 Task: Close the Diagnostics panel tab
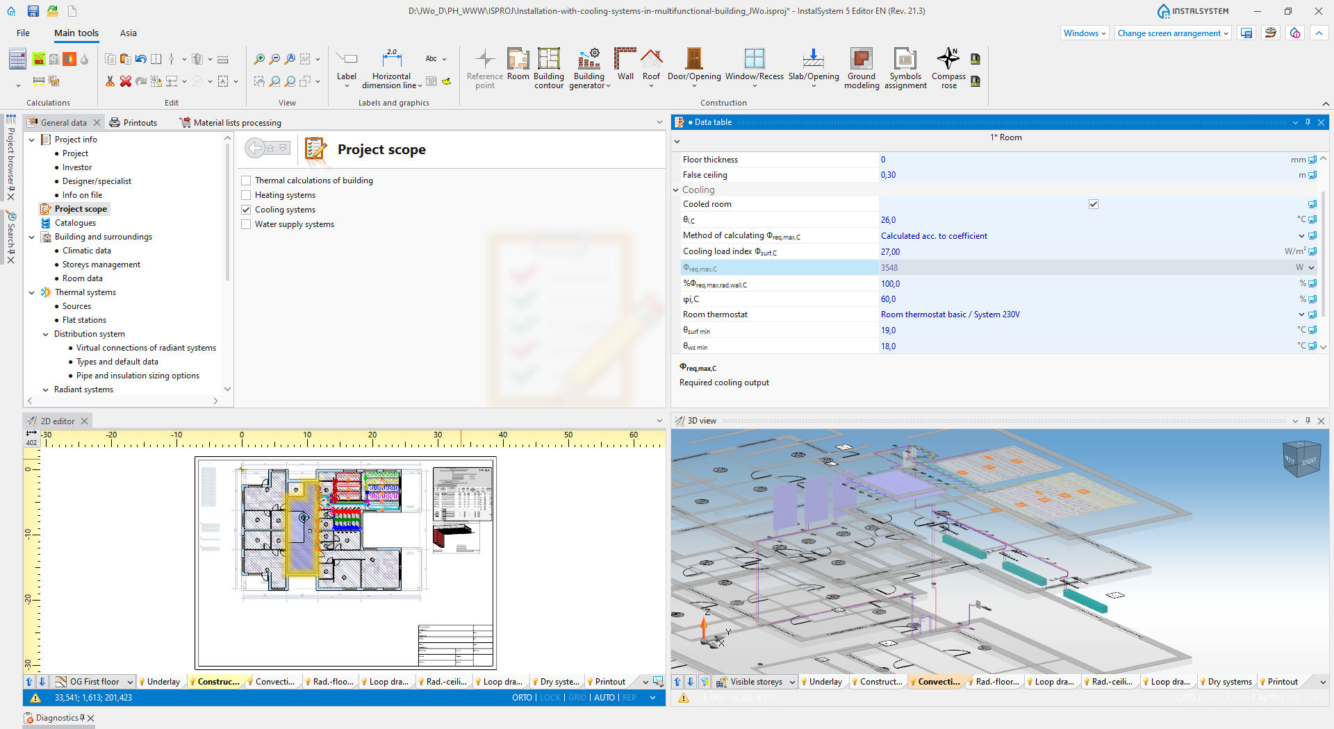point(91,719)
